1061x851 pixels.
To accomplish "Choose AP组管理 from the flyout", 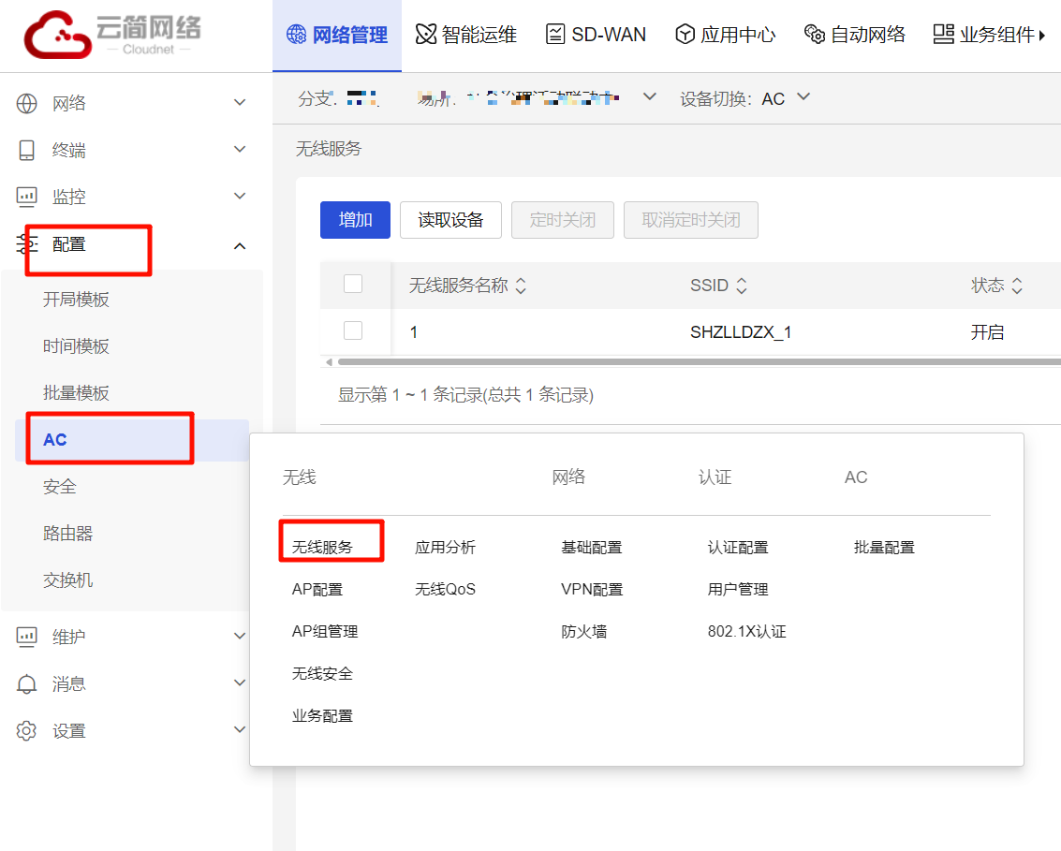I will (325, 632).
